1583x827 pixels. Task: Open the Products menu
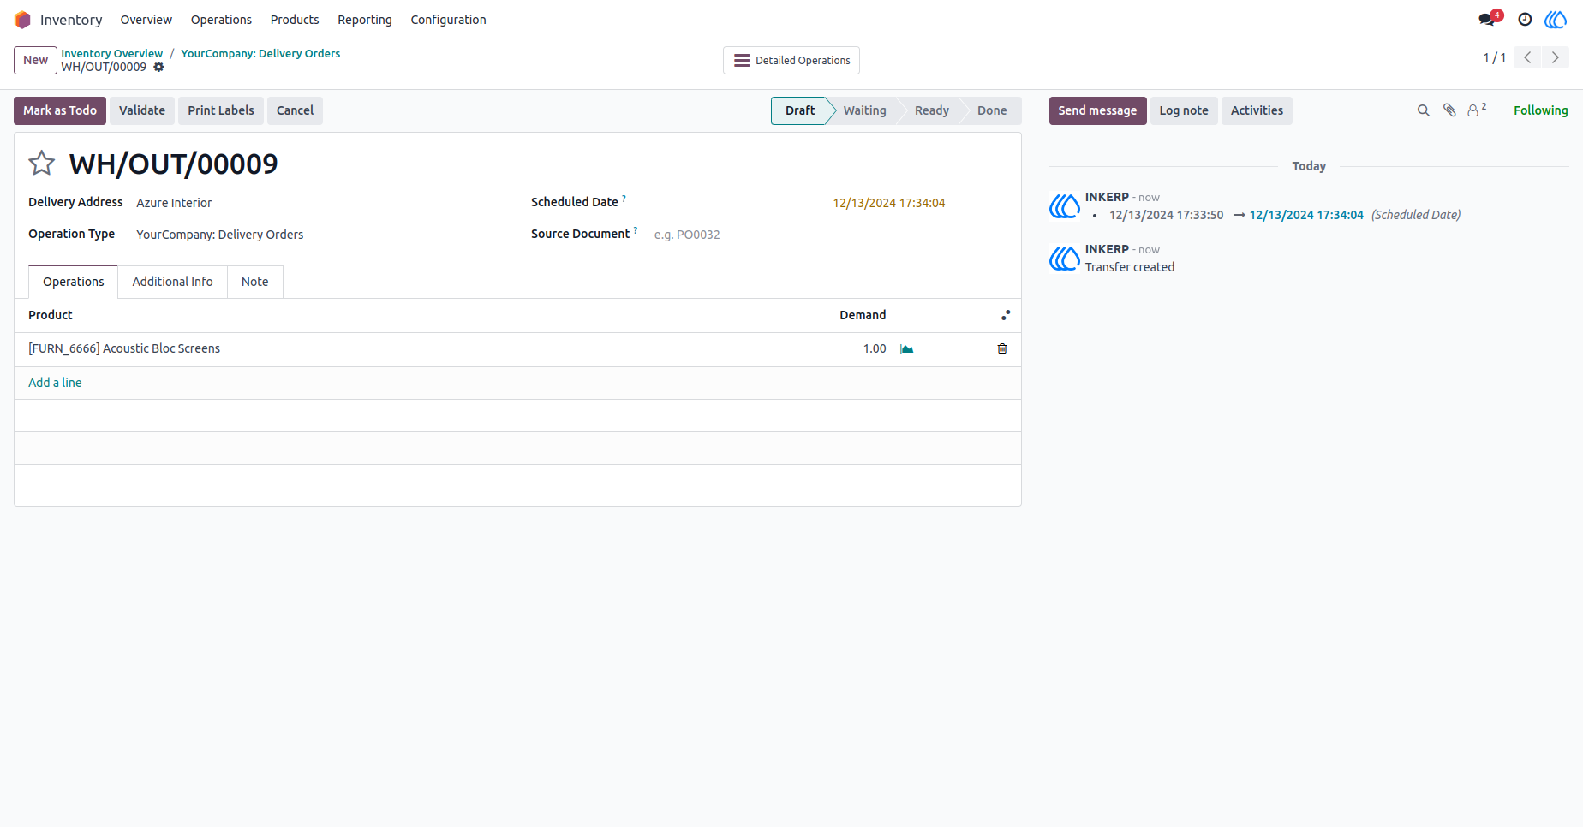[x=295, y=20]
